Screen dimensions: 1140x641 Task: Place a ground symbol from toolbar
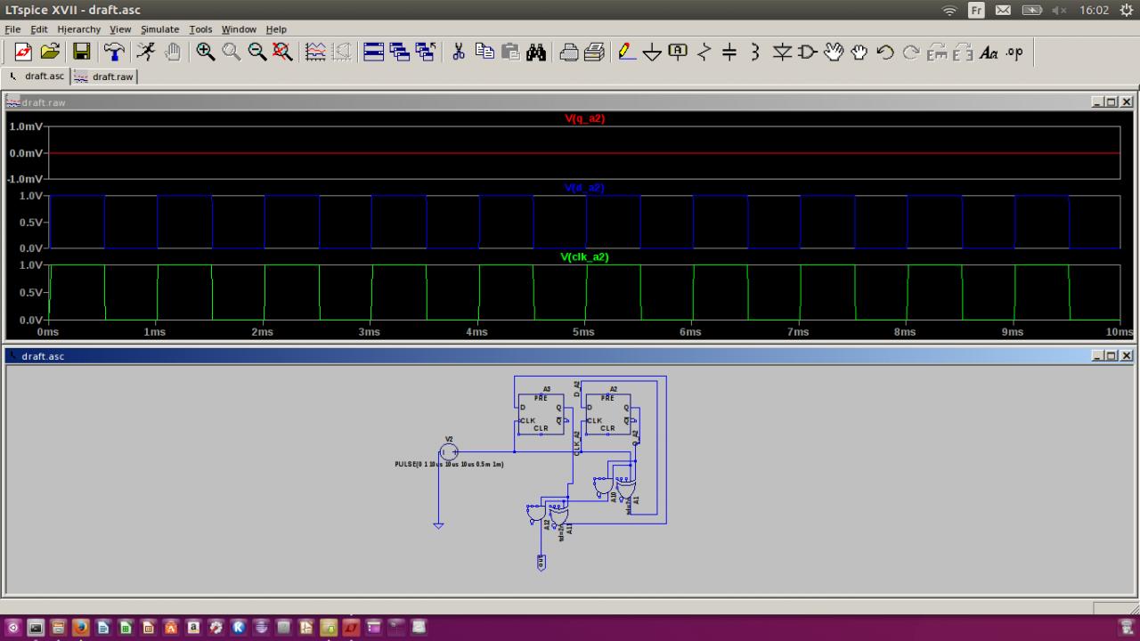pos(652,53)
